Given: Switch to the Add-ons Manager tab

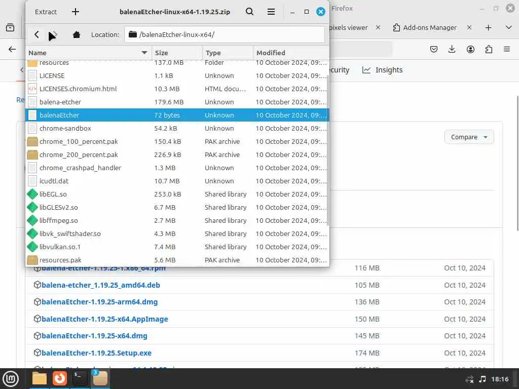Looking at the screenshot, I should click(425, 27).
